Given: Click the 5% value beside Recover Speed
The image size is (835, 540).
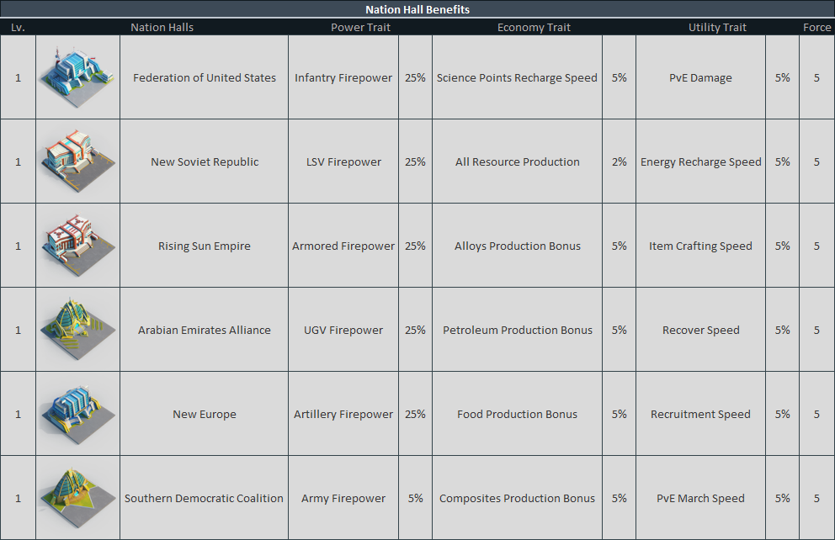Looking at the screenshot, I should tap(782, 330).
